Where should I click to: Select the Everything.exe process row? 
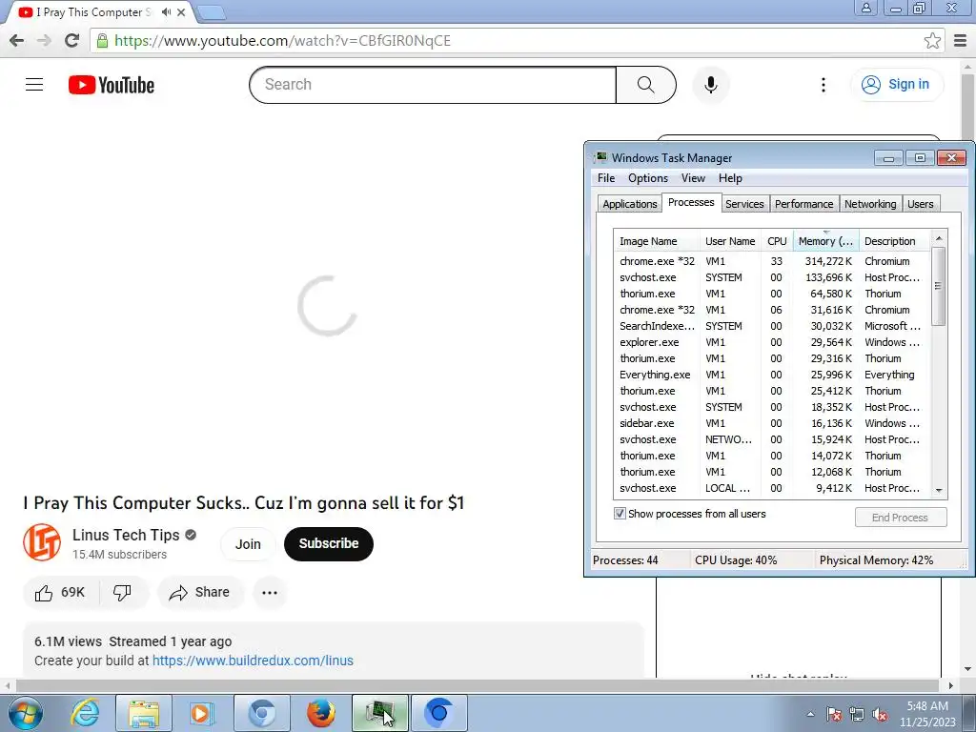pyautogui.click(x=771, y=375)
